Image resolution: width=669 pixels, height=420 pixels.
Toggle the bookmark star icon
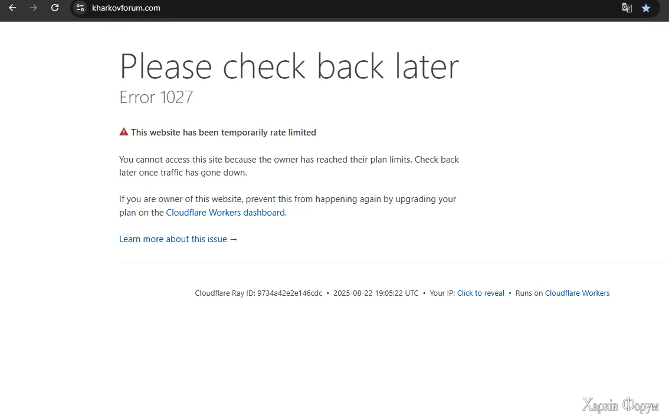[646, 8]
